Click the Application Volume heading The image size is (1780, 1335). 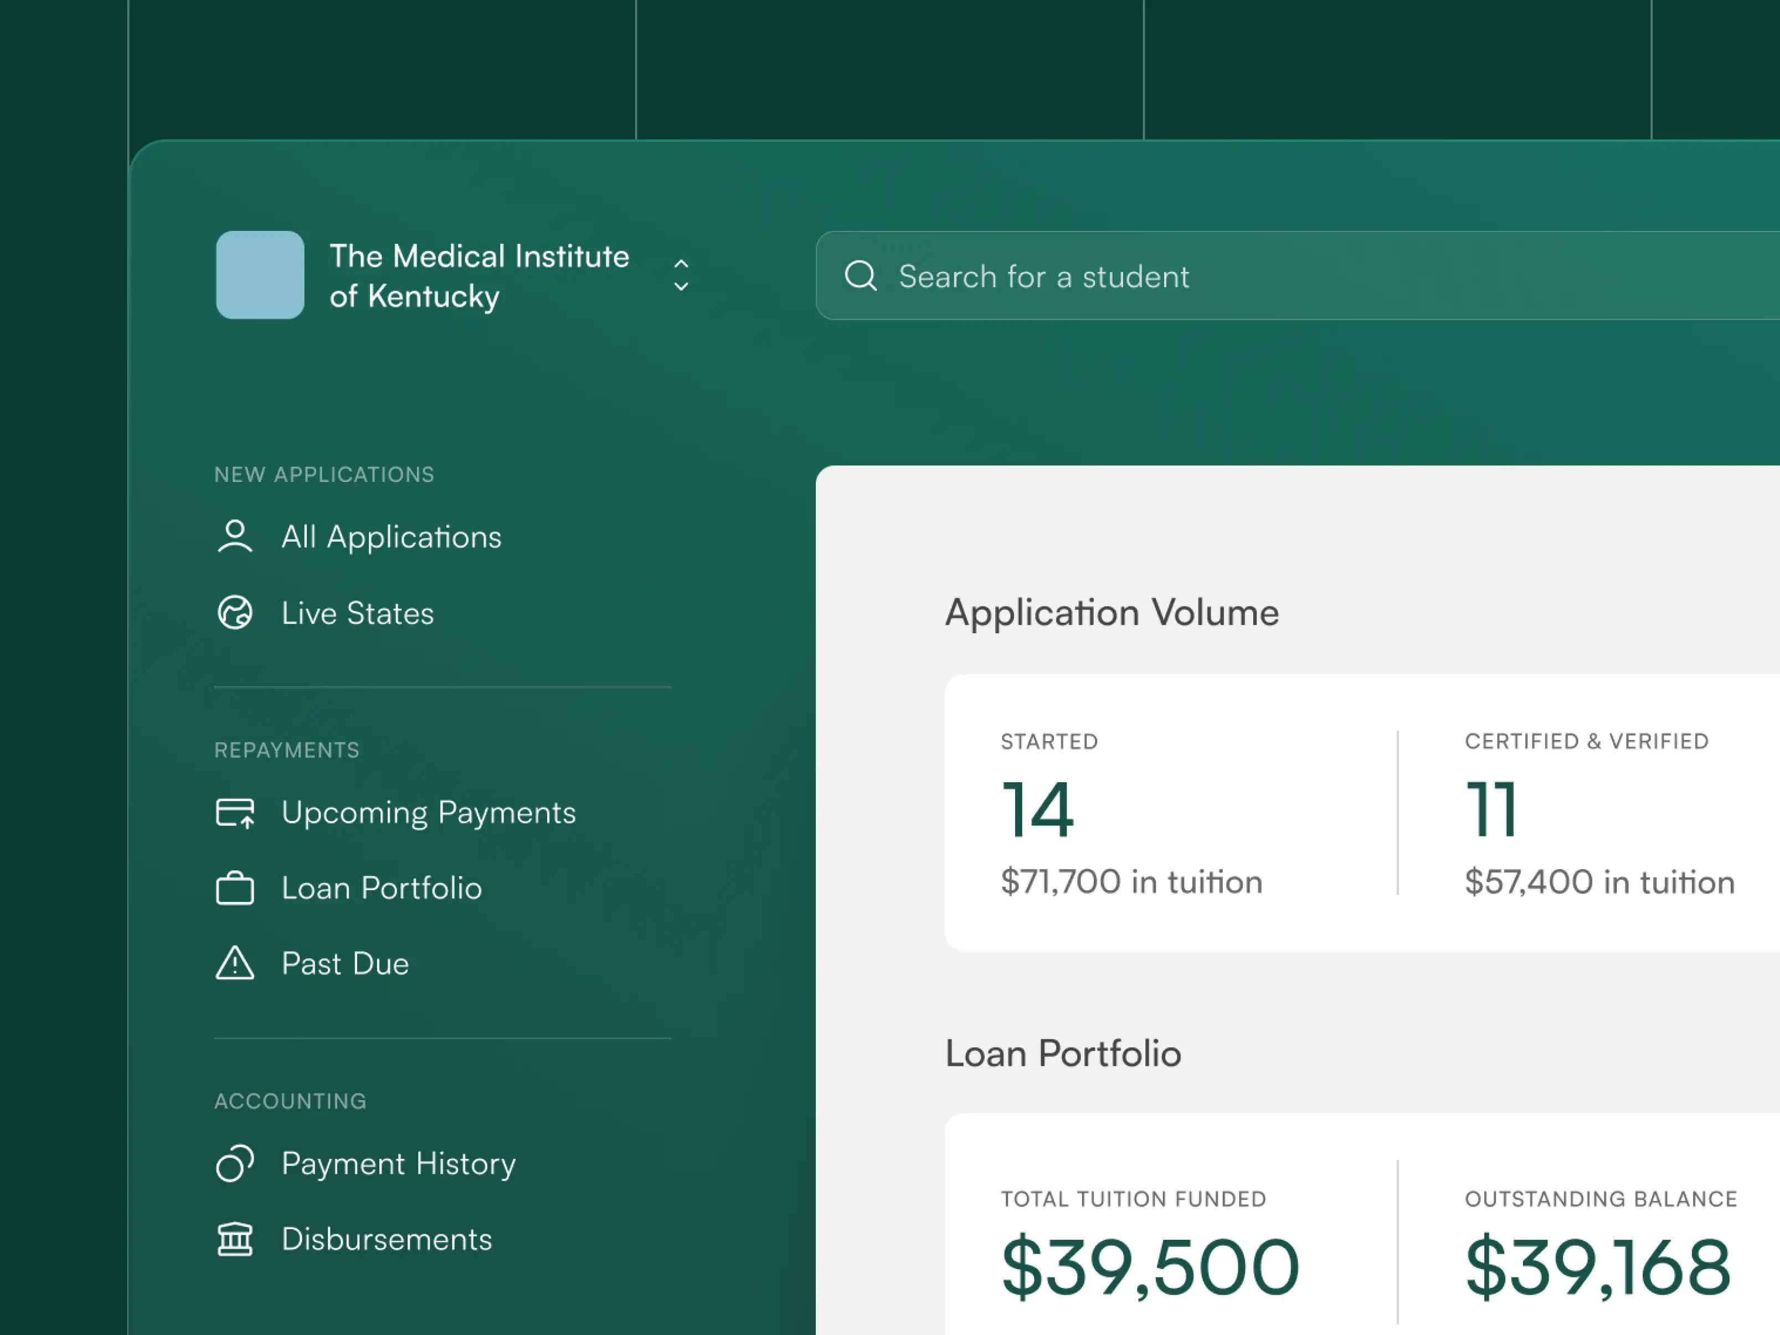(x=1112, y=613)
